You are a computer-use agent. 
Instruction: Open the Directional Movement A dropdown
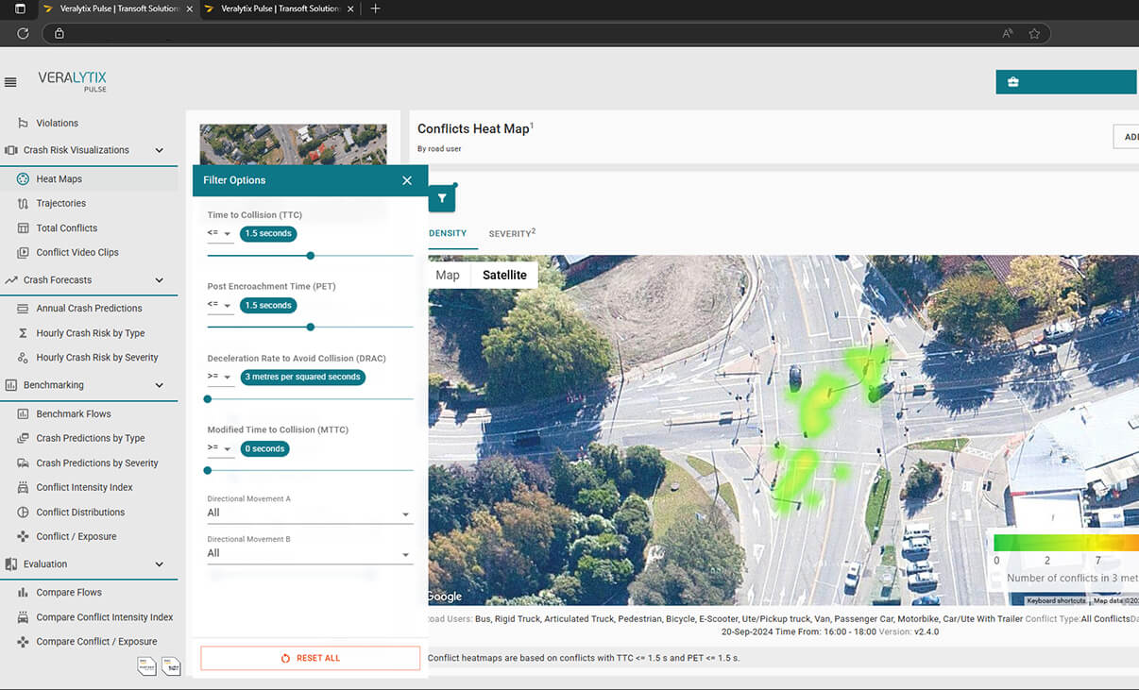click(310, 513)
